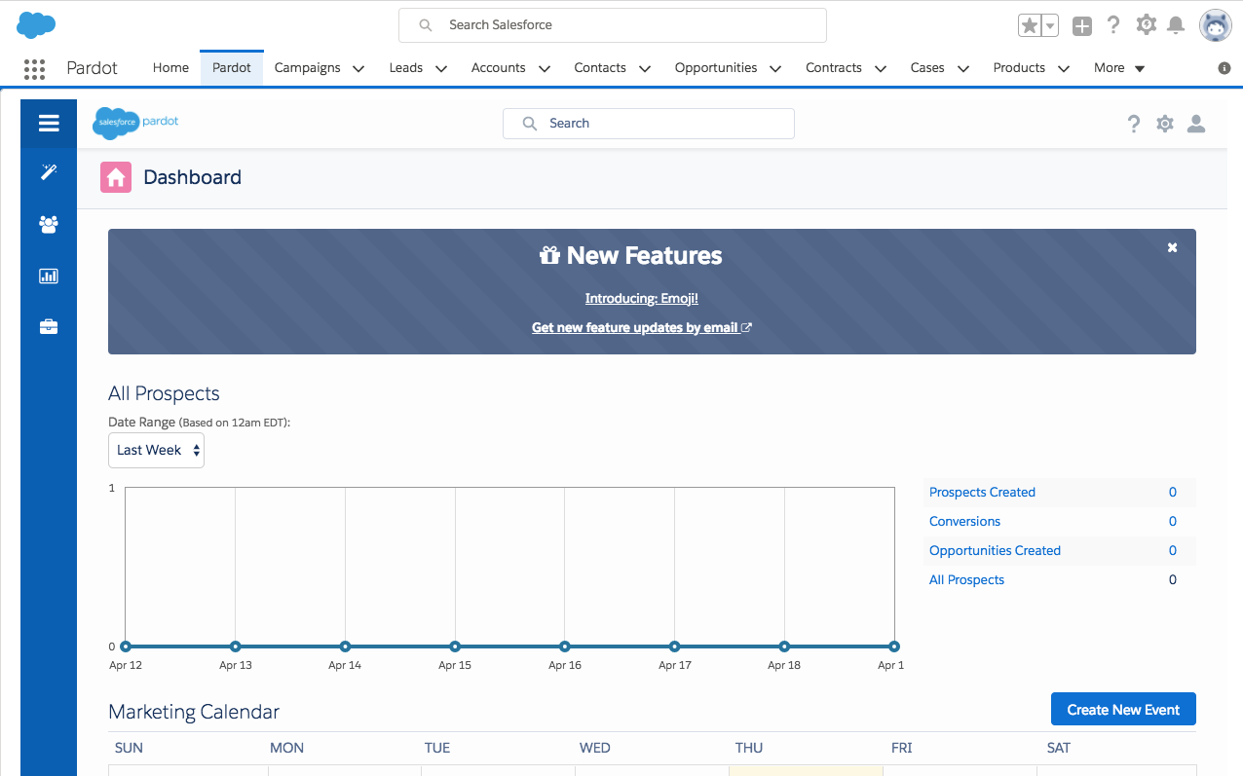Click the Prospects Created count 0
Image resolution: width=1243 pixels, height=776 pixels.
(1173, 492)
